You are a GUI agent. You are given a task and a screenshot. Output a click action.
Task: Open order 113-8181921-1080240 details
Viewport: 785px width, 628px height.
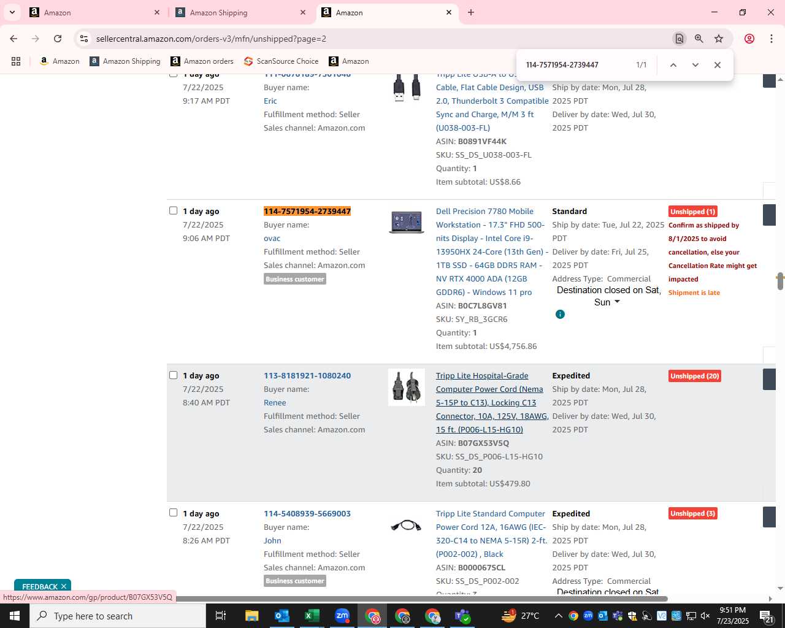tap(307, 375)
